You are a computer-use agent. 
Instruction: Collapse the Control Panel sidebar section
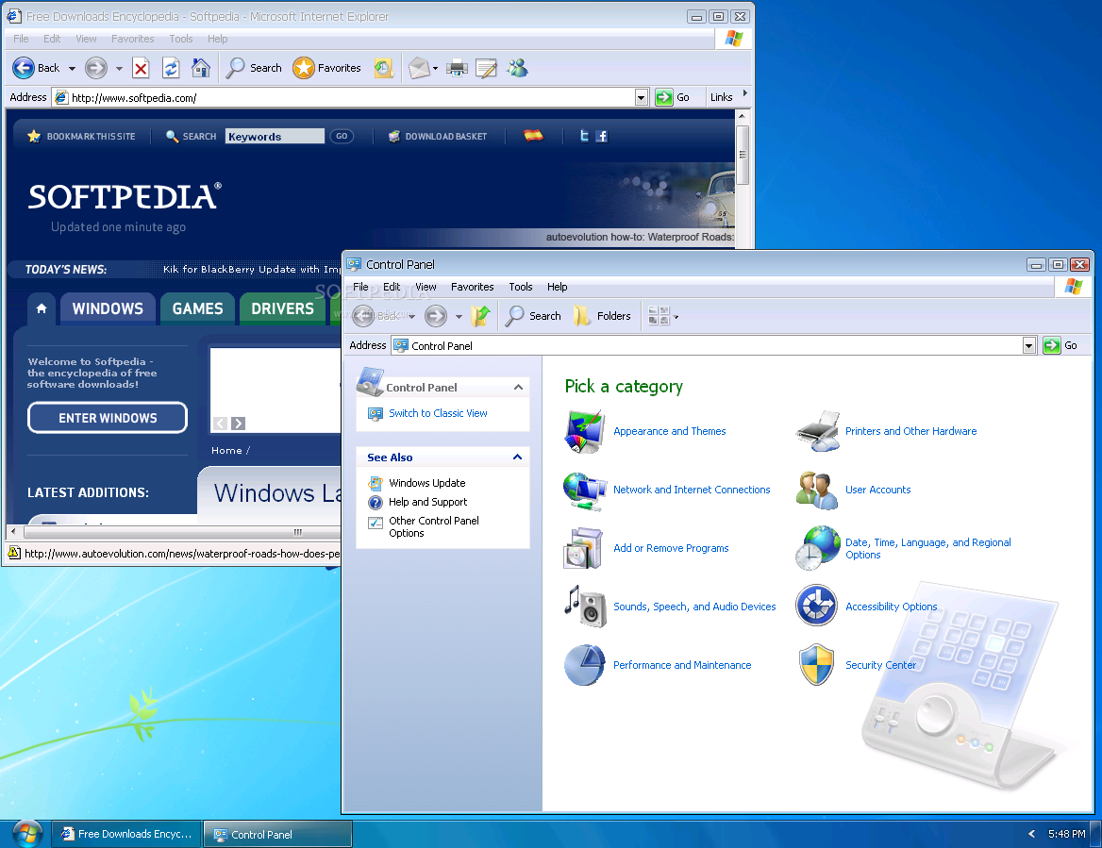(x=518, y=387)
